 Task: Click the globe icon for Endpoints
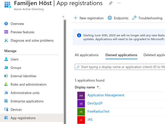point(110,18)
